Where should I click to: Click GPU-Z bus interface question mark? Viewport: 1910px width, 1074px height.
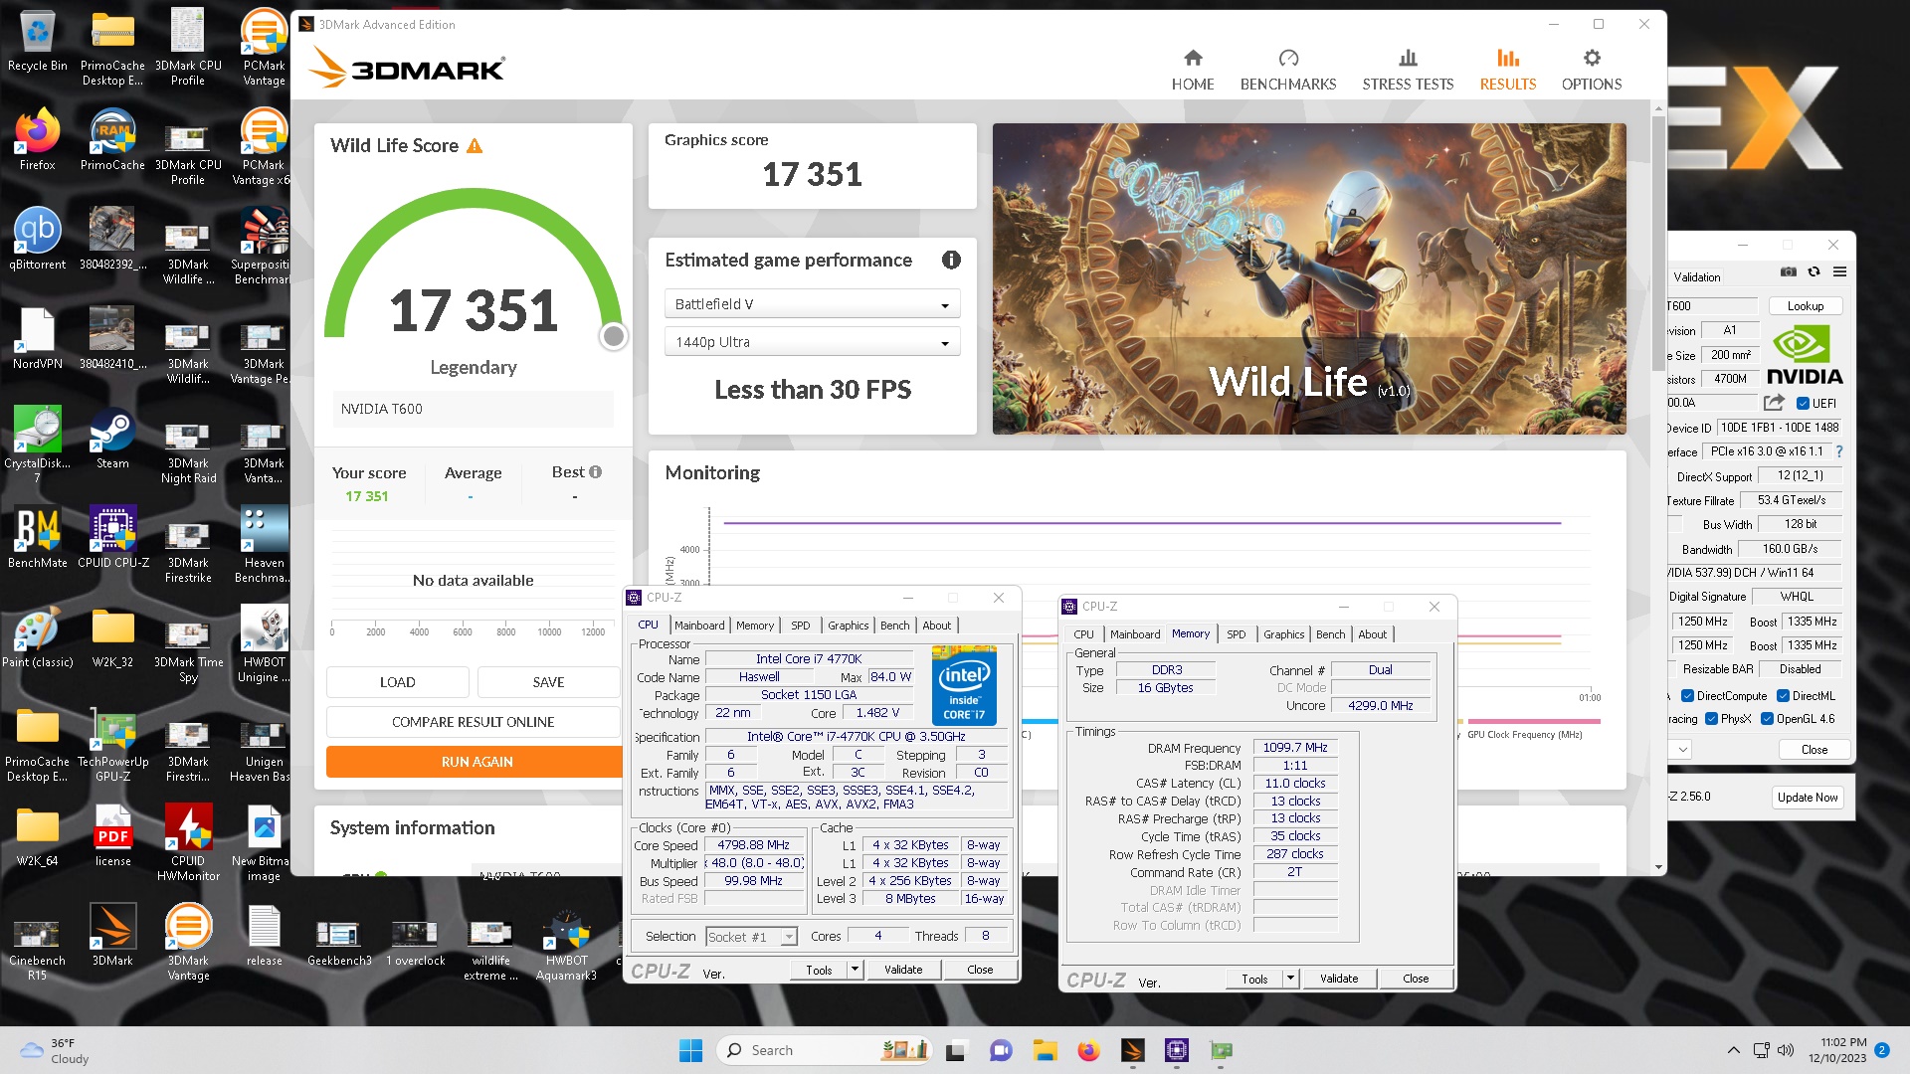pos(1839,451)
